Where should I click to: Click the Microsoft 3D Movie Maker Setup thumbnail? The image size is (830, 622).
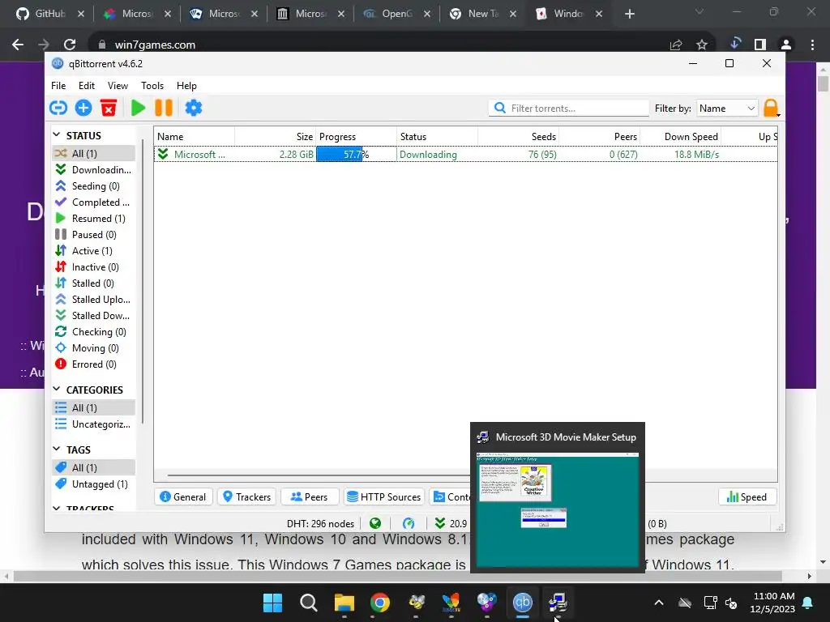click(x=558, y=509)
